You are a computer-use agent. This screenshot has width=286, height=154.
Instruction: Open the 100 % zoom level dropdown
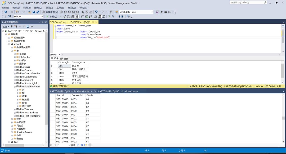click(59, 55)
